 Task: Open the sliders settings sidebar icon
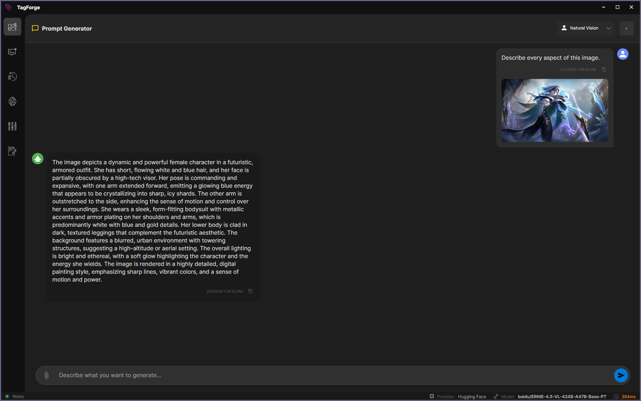(x=12, y=126)
